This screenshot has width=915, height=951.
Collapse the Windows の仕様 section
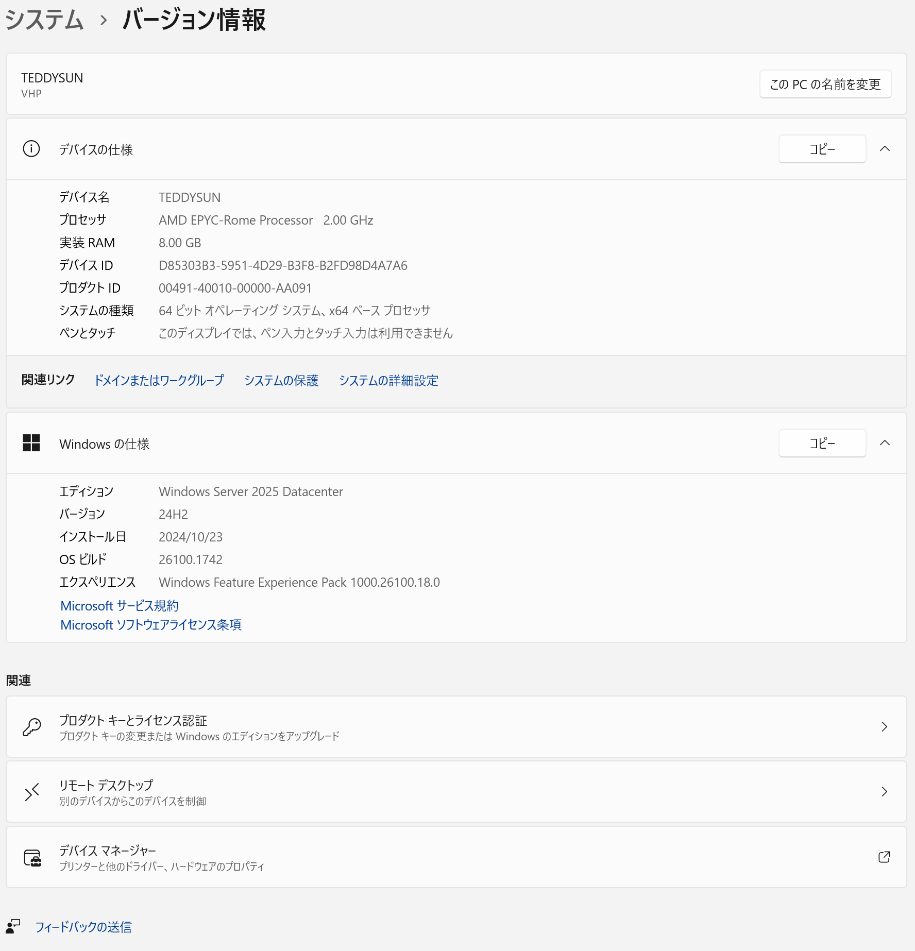885,443
